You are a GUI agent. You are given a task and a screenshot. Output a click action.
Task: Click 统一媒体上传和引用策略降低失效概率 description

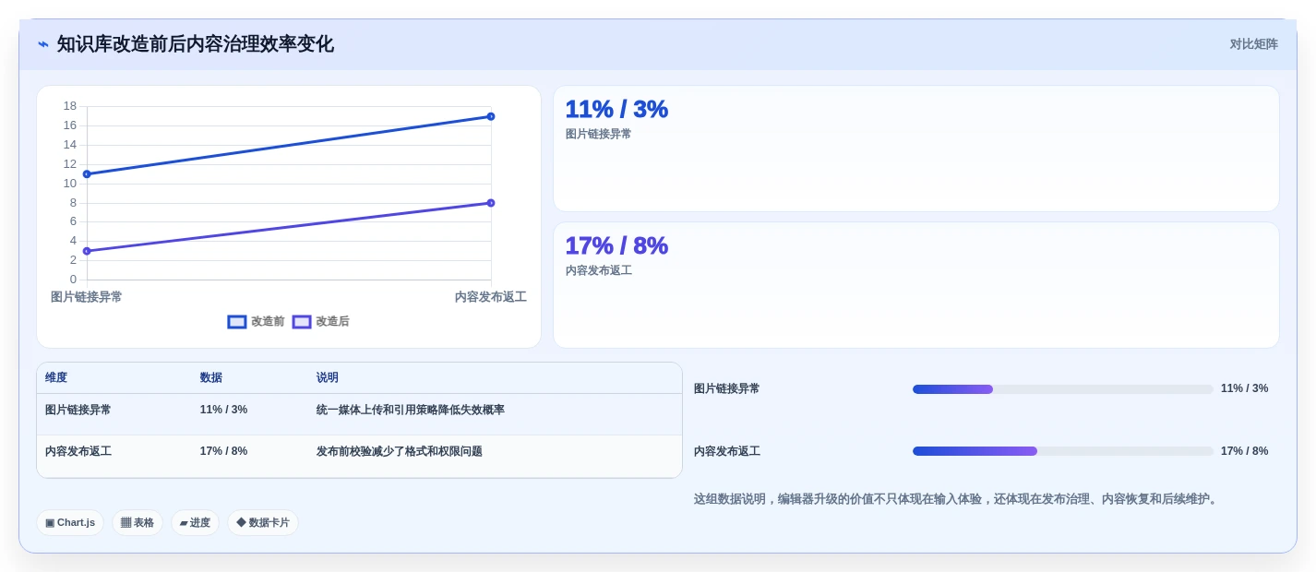[411, 410]
